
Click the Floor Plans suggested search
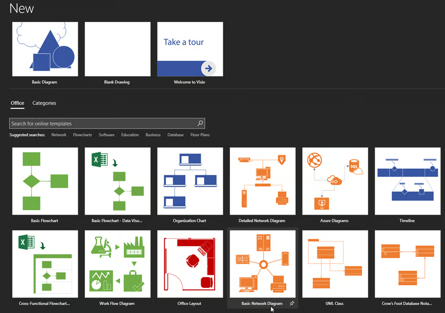(x=200, y=135)
